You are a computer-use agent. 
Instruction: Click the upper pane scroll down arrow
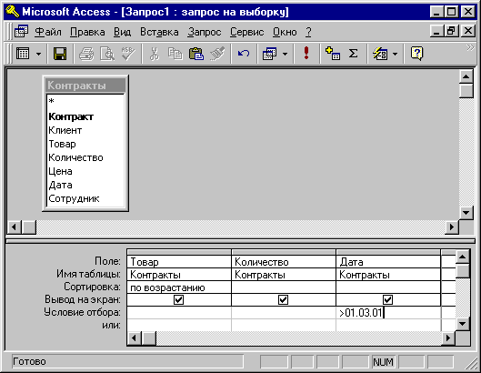pyautogui.click(x=466, y=213)
